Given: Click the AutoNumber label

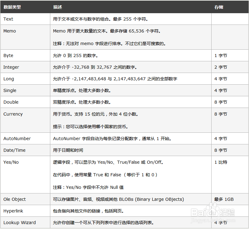Looking at the screenshot, I should (x=17, y=139).
